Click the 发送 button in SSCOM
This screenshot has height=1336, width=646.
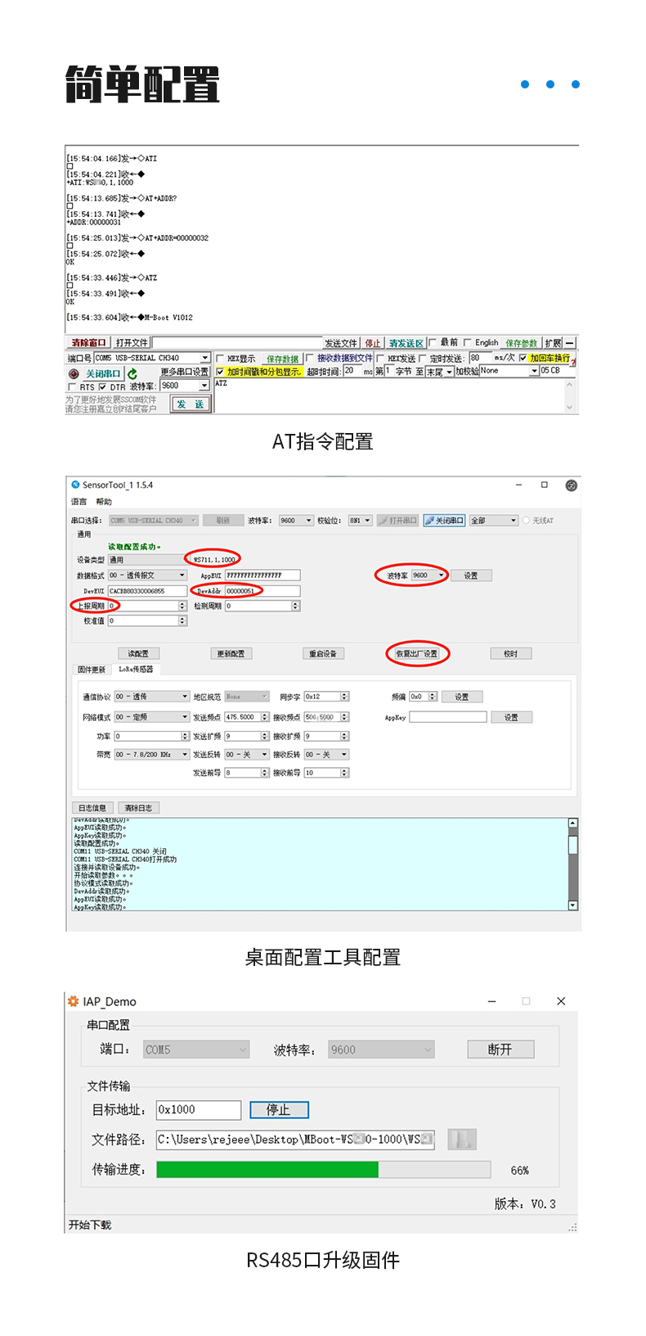(x=191, y=404)
